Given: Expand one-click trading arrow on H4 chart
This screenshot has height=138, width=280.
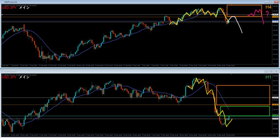Looking at the screenshot, I should pos(3,5).
